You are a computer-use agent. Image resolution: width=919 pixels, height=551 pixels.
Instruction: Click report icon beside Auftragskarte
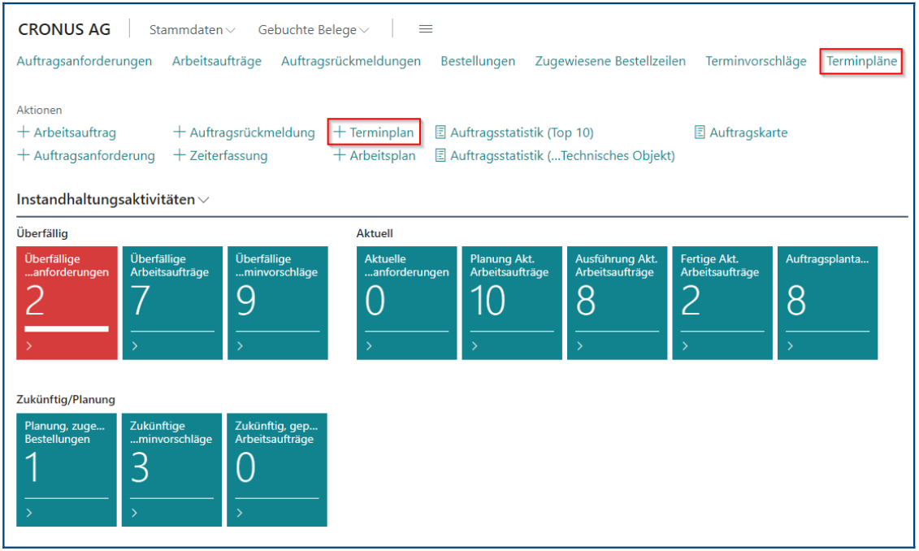(x=700, y=132)
